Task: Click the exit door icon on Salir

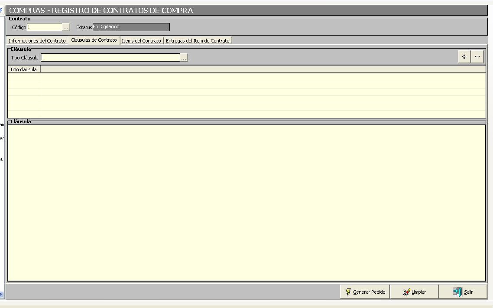Action: (457, 292)
